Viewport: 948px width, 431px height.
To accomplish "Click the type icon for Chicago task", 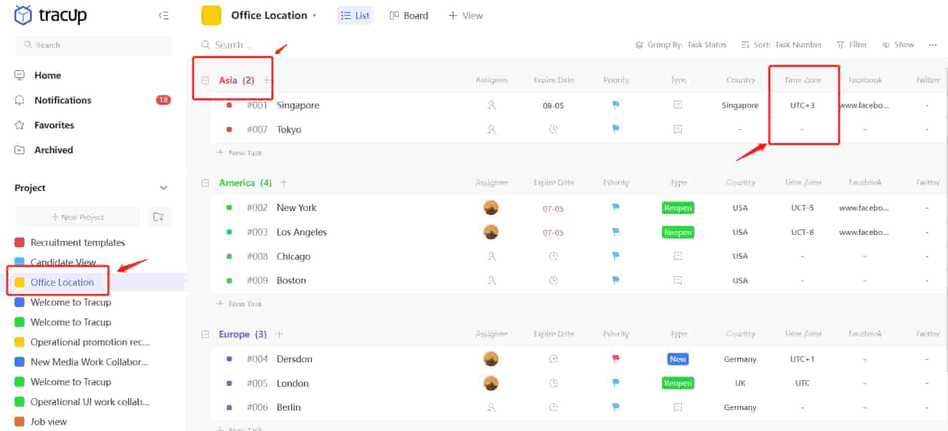I will pyautogui.click(x=677, y=256).
